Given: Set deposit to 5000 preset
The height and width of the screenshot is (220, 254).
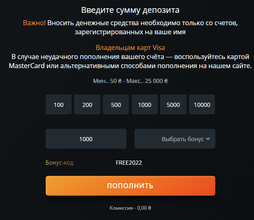Looking at the screenshot, I should coord(173,104).
